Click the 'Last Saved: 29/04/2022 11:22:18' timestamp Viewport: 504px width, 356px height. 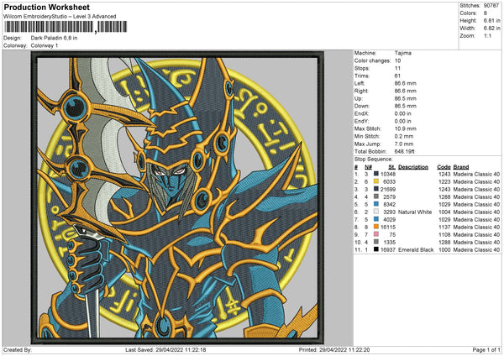(x=165, y=350)
